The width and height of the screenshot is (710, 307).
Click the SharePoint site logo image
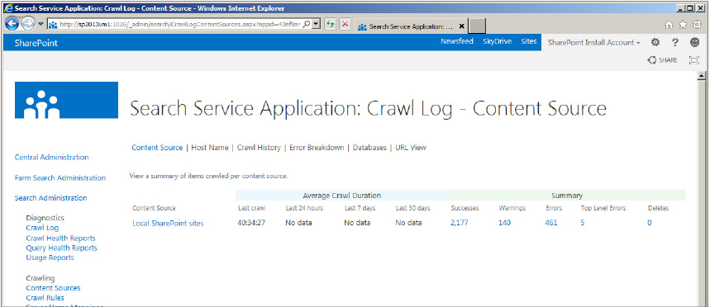pos(67,100)
